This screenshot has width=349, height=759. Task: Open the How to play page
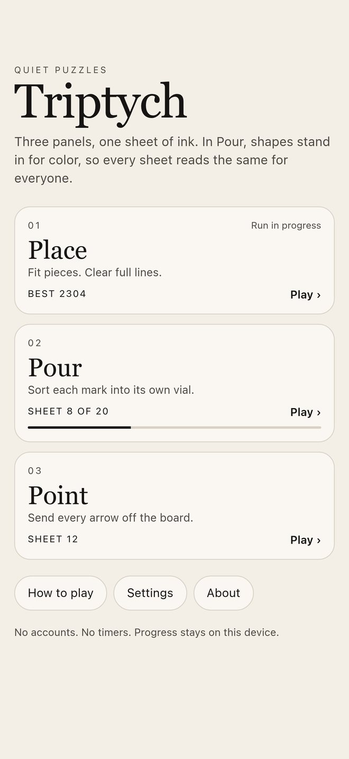[61, 593]
